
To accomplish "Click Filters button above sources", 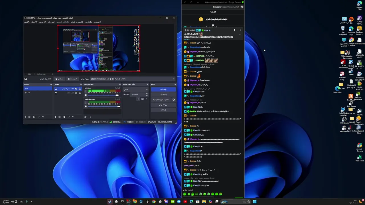I will [73, 79].
